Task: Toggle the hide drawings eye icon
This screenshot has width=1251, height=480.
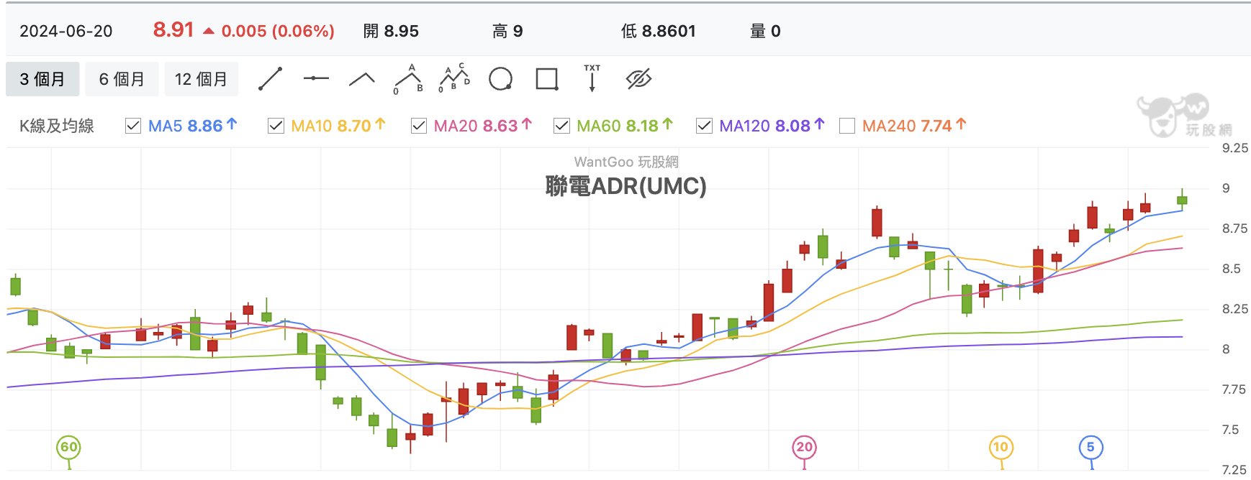Action: point(638,79)
